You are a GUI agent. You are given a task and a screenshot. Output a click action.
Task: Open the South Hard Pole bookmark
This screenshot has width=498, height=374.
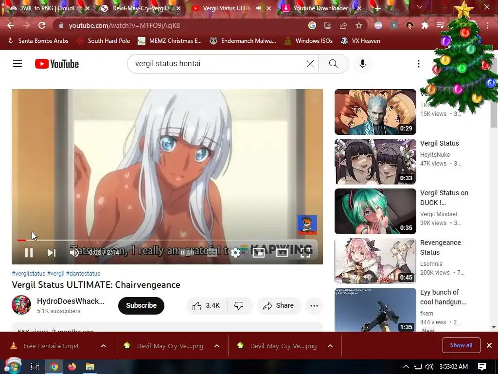[x=104, y=41]
